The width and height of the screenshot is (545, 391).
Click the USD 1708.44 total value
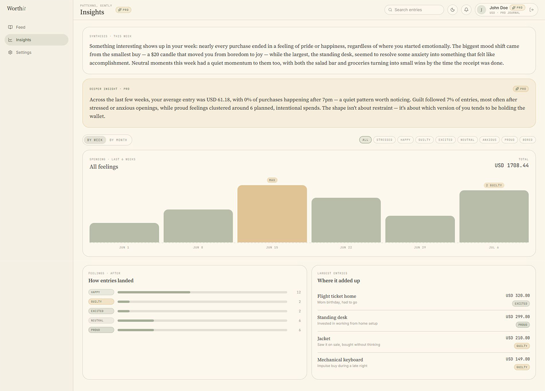(512, 165)
